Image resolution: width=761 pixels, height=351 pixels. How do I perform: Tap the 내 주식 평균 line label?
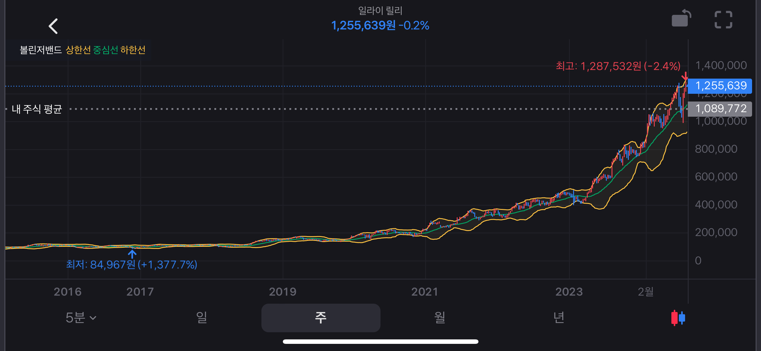(37, 109)
